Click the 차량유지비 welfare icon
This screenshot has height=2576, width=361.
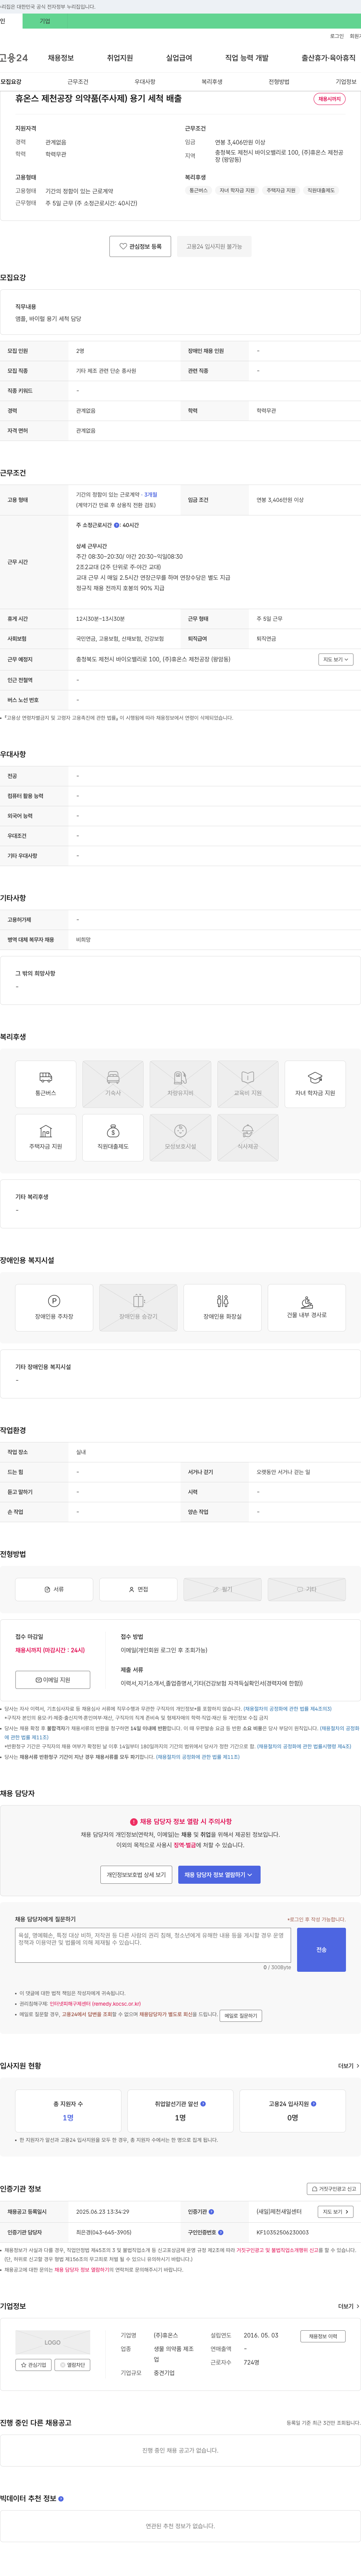180,1084
